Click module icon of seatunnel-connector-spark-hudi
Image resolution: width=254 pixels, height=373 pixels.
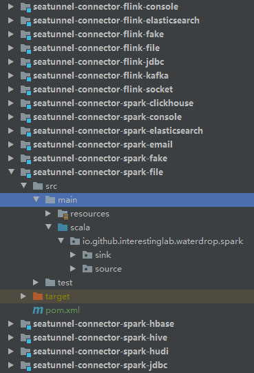pos(25,352)
